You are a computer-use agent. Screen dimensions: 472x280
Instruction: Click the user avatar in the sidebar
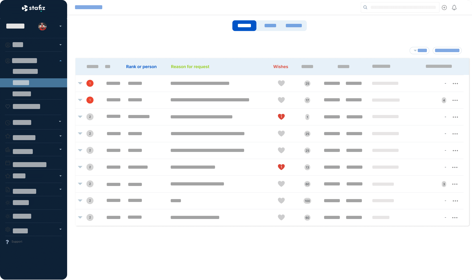pos(42,26)
